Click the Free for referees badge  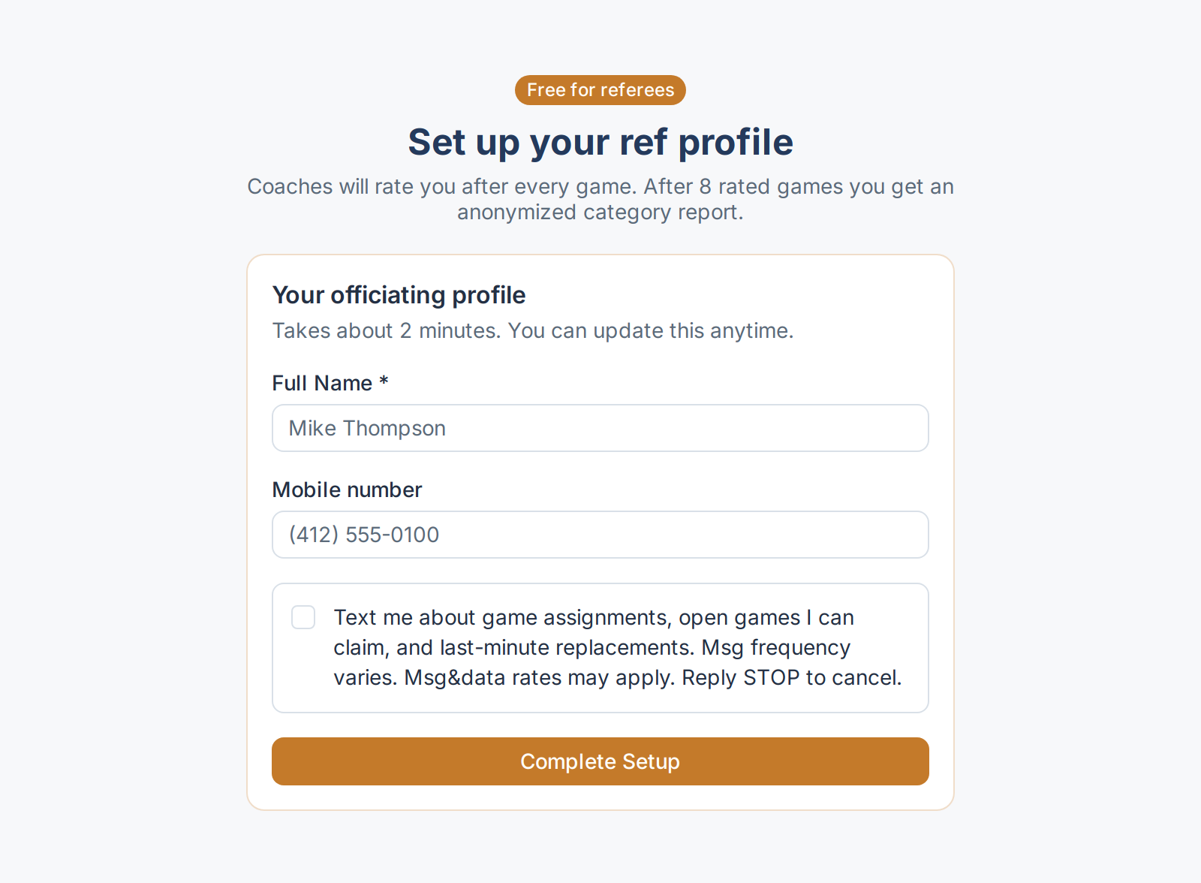(600, 90)
